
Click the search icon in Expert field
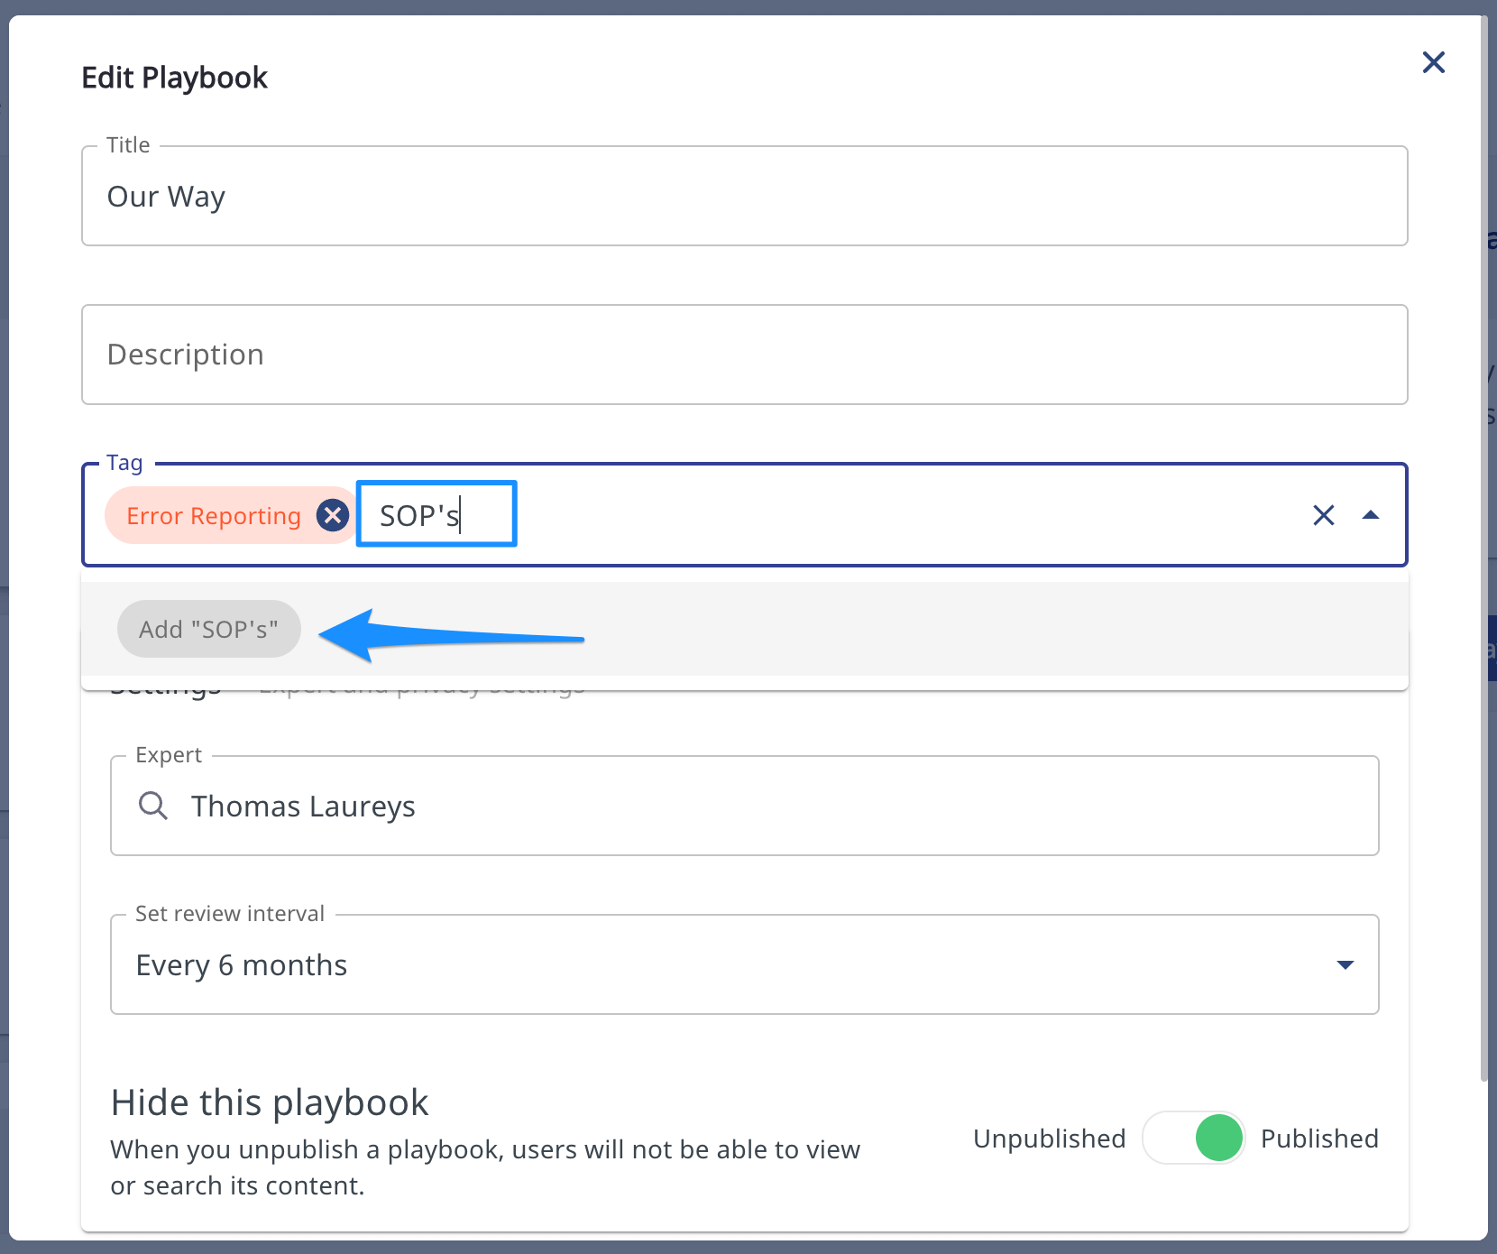point(153,806)
